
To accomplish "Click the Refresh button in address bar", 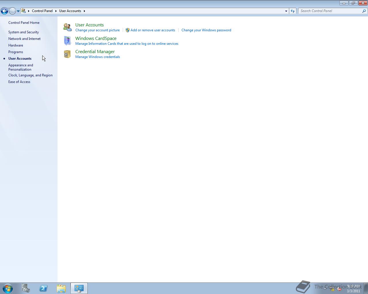I will click(x=293, y=11).
